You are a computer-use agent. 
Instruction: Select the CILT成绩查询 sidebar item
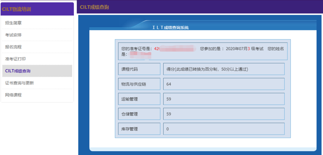pyautogui.click(x=37, y=71)
